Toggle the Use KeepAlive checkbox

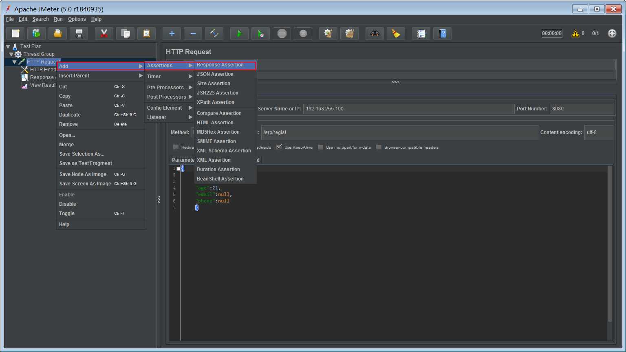[x=279, y=147]
